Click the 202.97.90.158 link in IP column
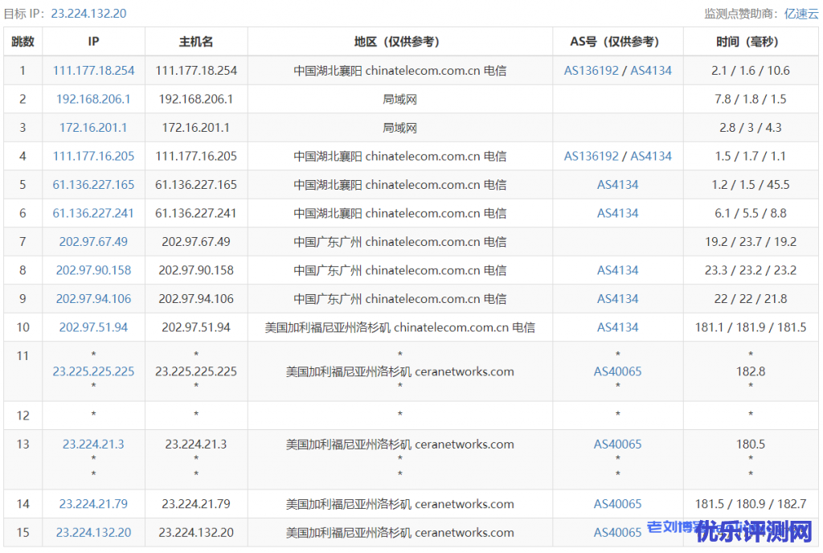Viewport: 823px width, 553px height. coord(93,270)
